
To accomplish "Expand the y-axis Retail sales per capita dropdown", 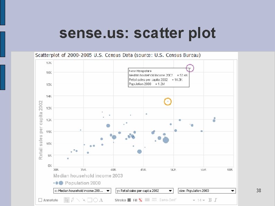I will (x=144, y=190).
